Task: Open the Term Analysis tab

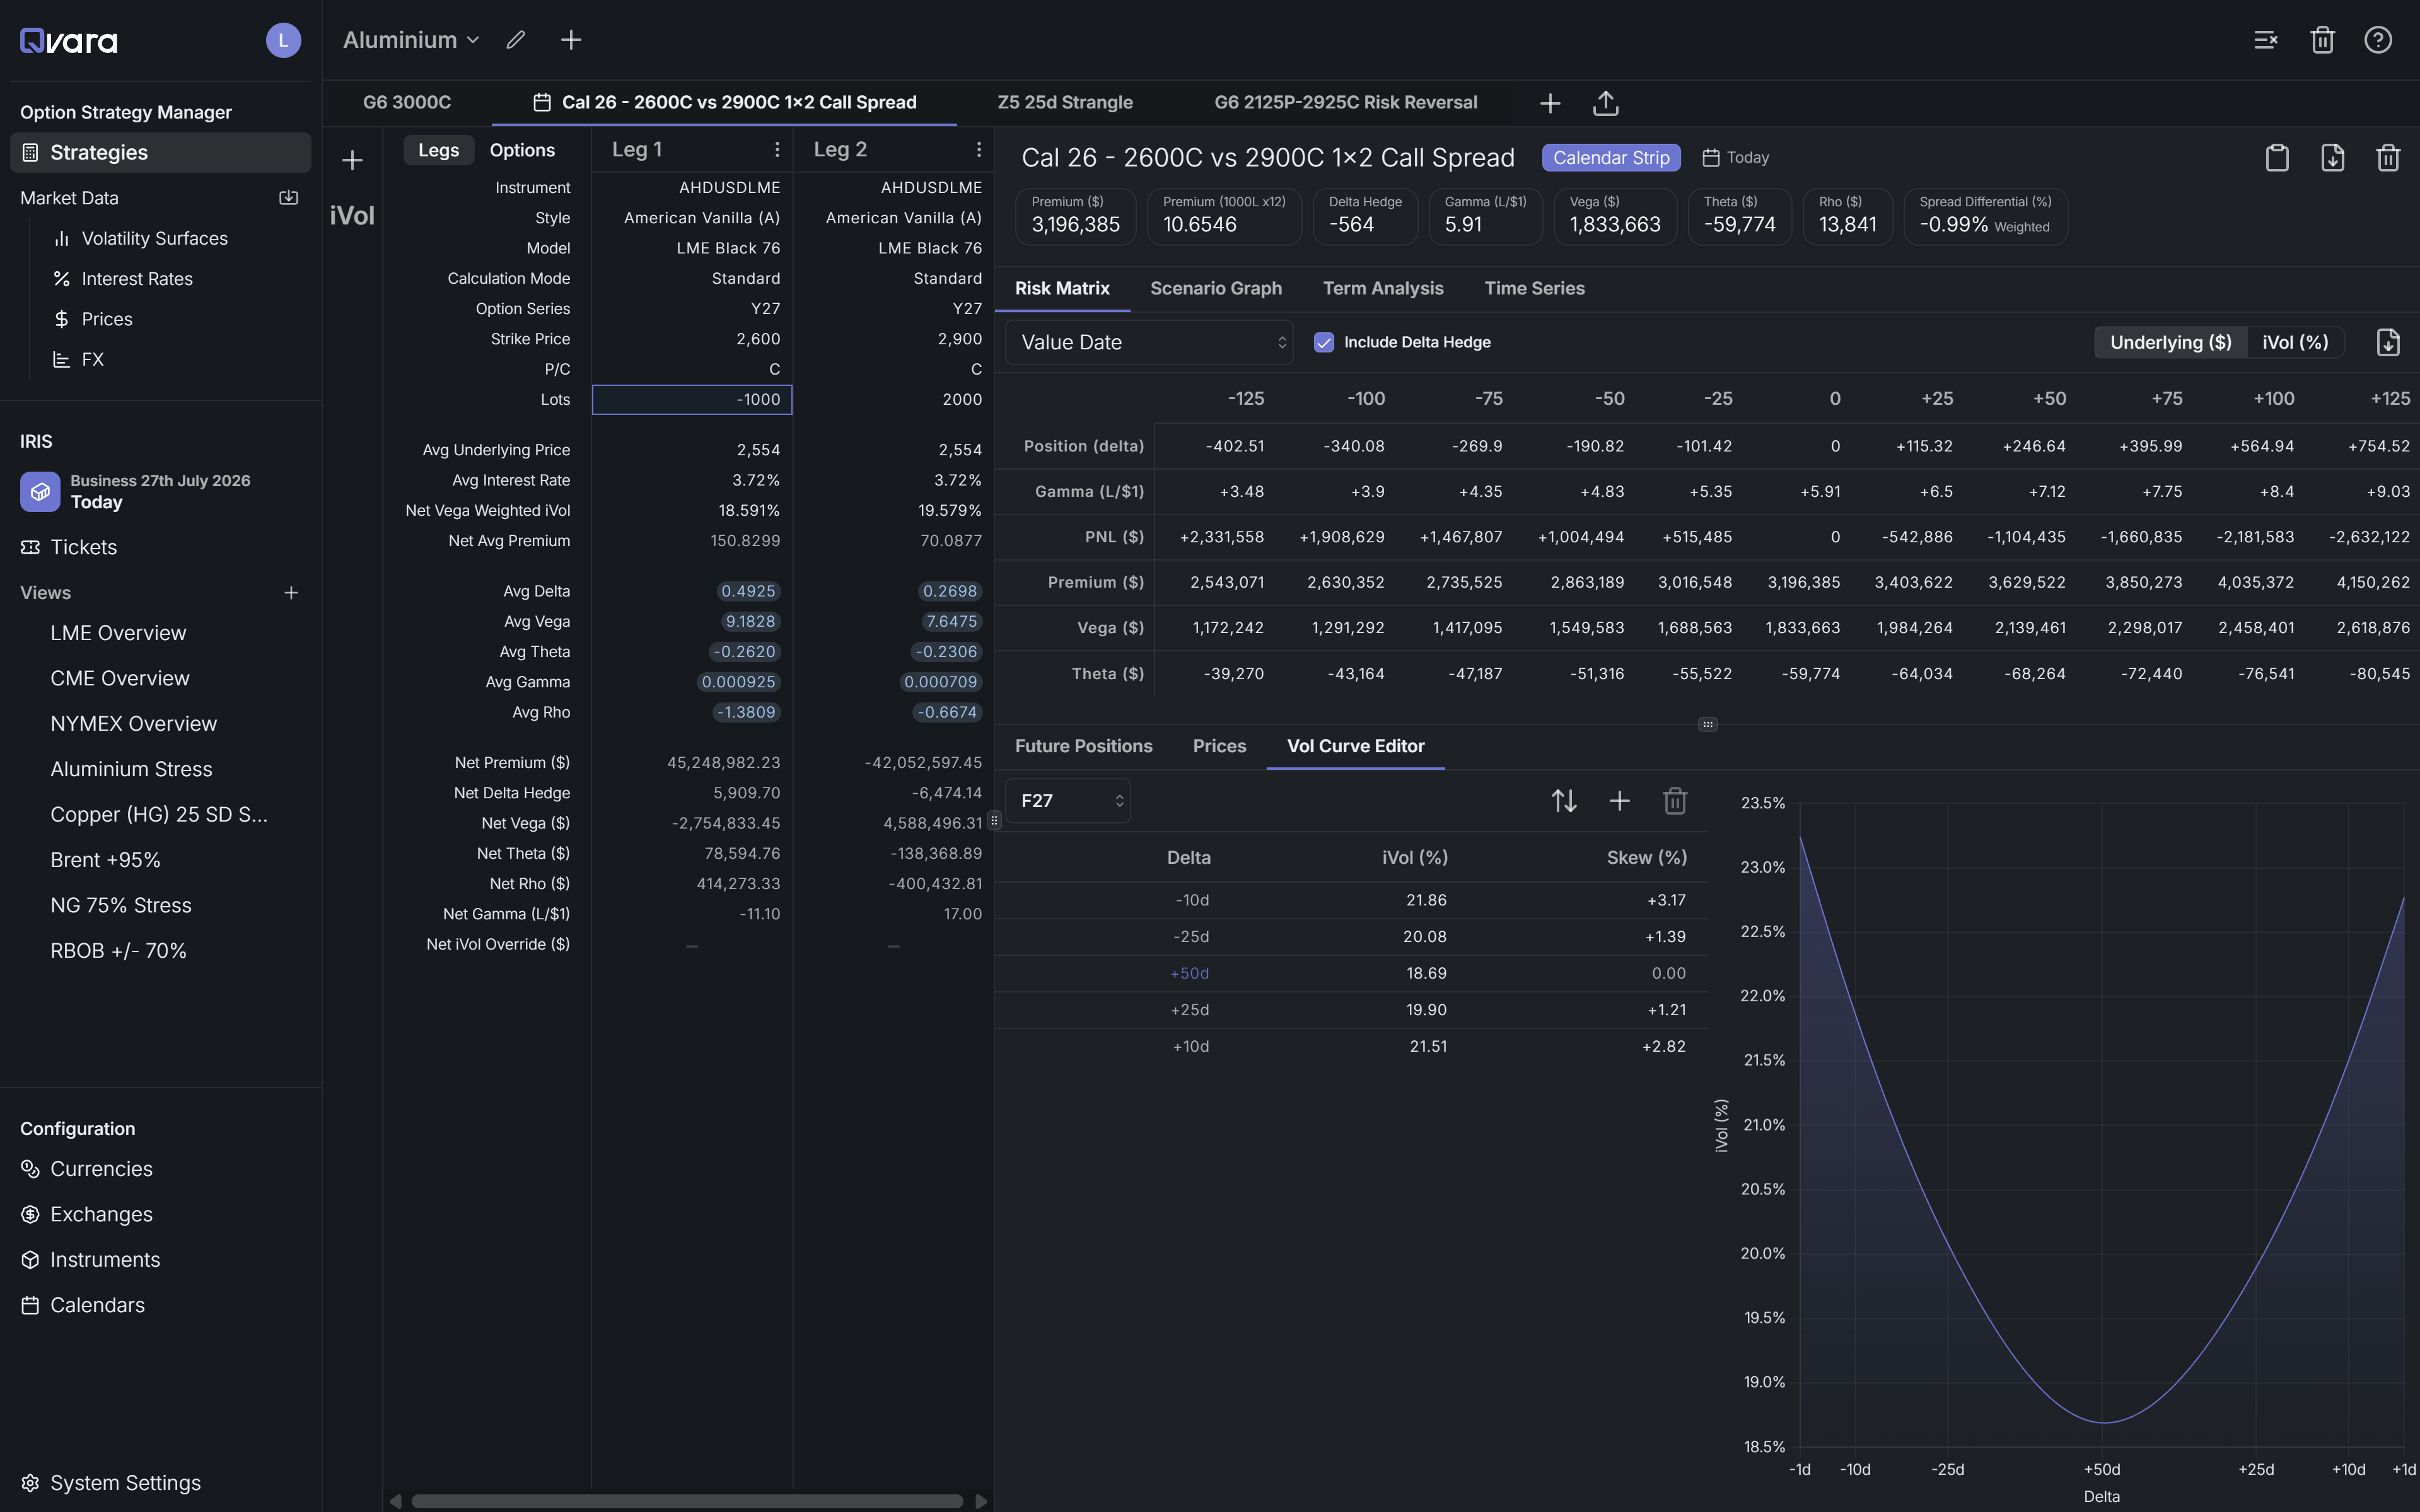Action: click(x=1383, y=289)
